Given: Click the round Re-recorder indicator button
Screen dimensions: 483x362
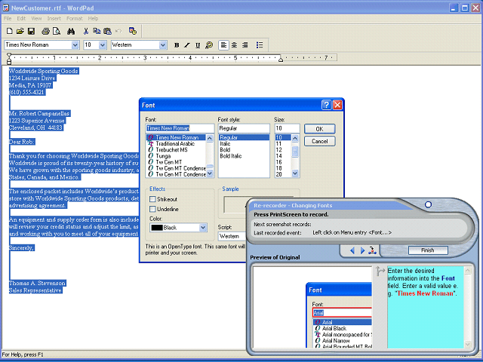Looking at the screenshot, I should coord(428,204).
